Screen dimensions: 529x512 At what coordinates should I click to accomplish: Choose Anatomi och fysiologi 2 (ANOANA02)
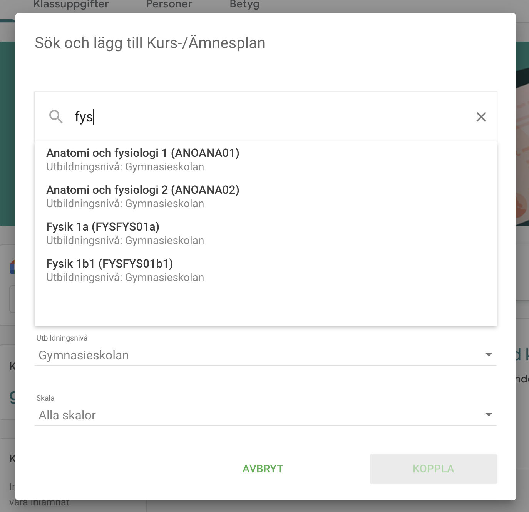point(143,190)
